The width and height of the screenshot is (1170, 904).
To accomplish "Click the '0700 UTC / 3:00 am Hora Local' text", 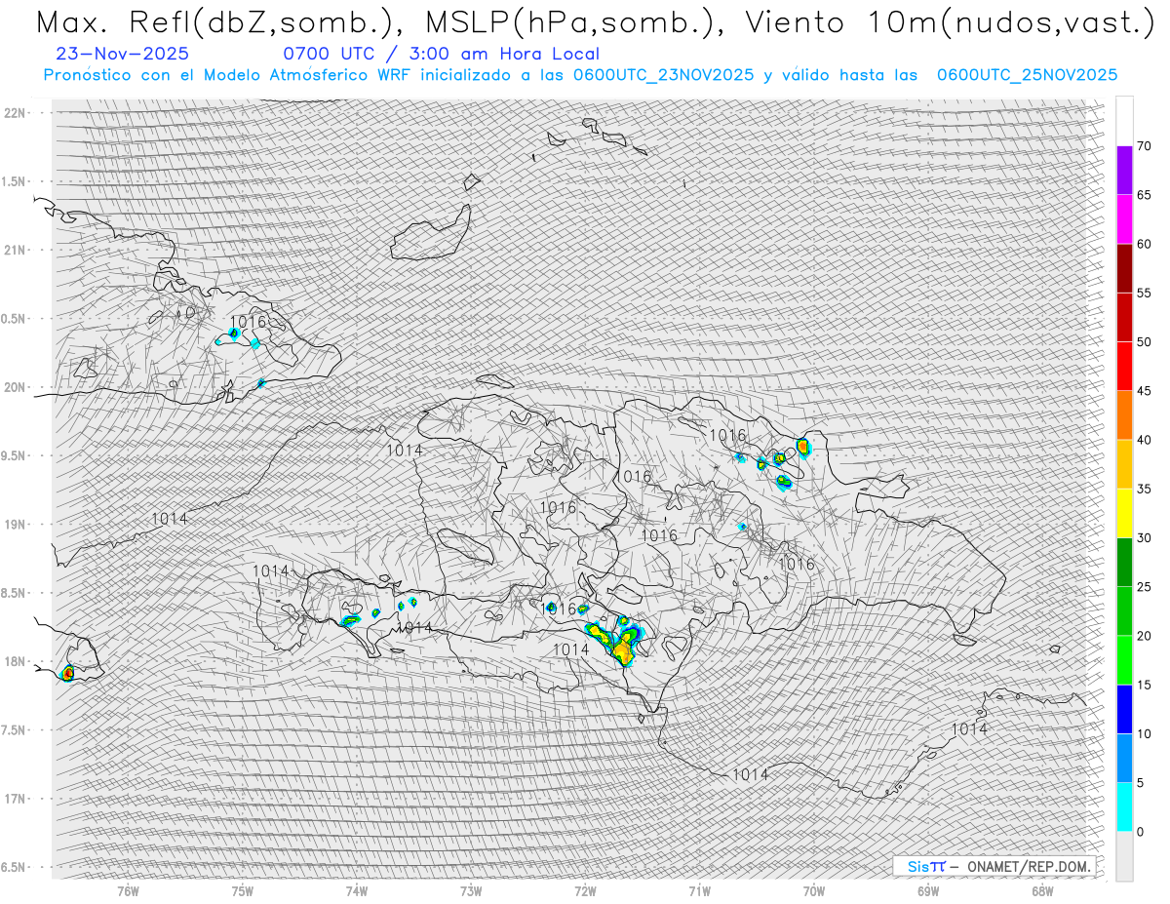I will click(x=441, y=54).
